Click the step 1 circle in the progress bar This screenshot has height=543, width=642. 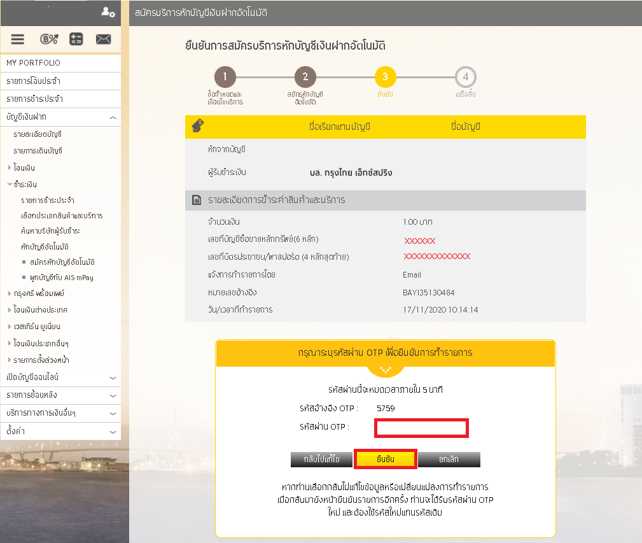pyautogui.click(x=226, y=78)
